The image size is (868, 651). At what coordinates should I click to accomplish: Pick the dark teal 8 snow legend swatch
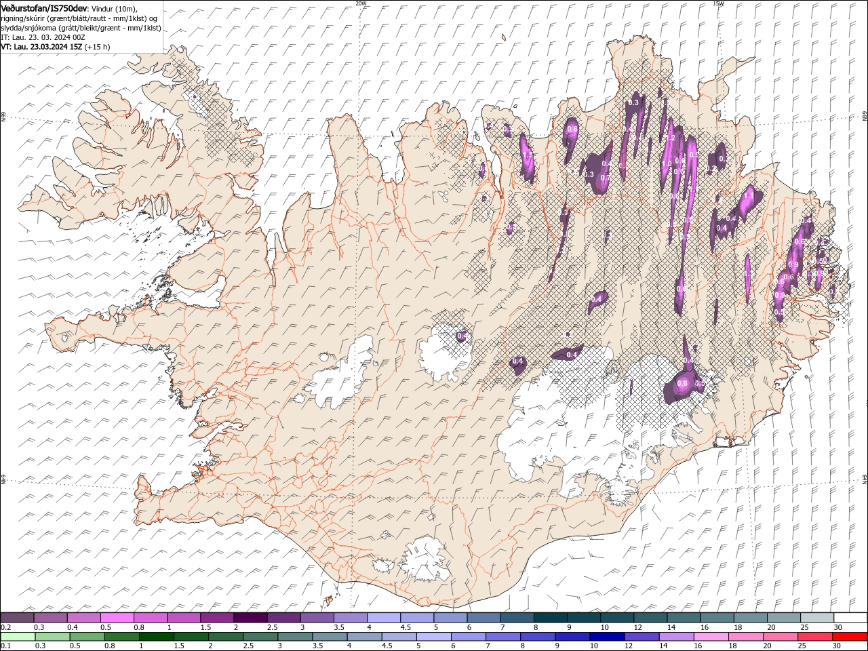(550, 618)
